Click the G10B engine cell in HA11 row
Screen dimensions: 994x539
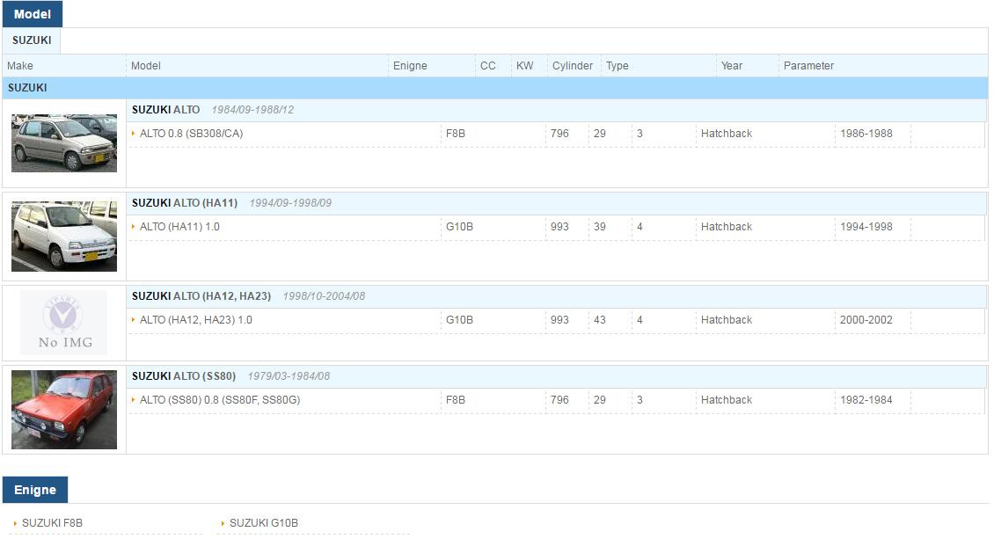459,227
